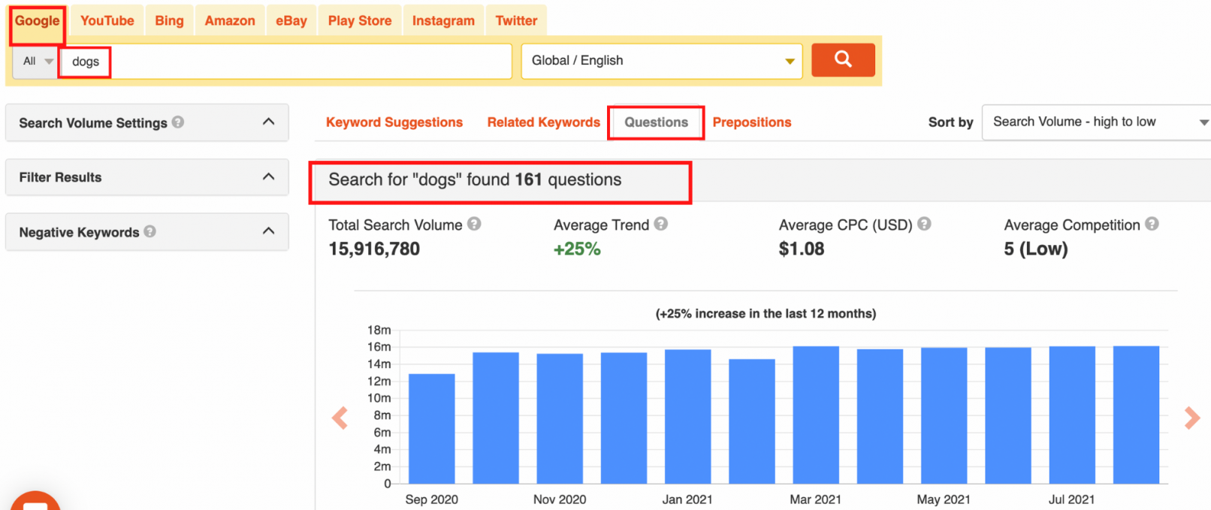The height and width of the screenshot is (510, 1211).
Task: Collapse the Negative Keywords section
Action: tap(269, 231)
